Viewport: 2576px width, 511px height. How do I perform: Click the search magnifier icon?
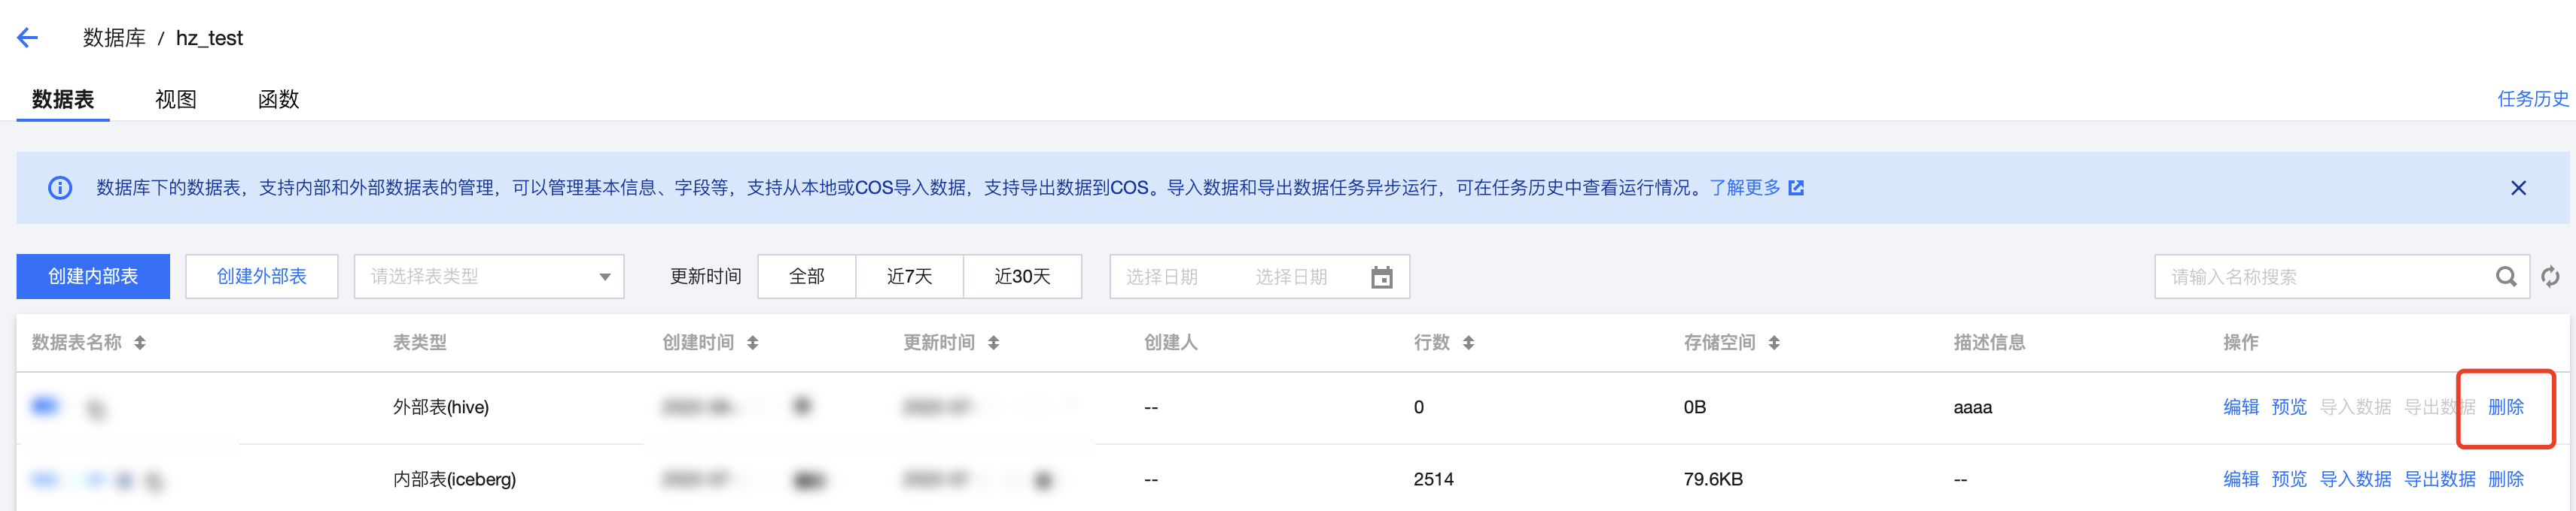2506,277
